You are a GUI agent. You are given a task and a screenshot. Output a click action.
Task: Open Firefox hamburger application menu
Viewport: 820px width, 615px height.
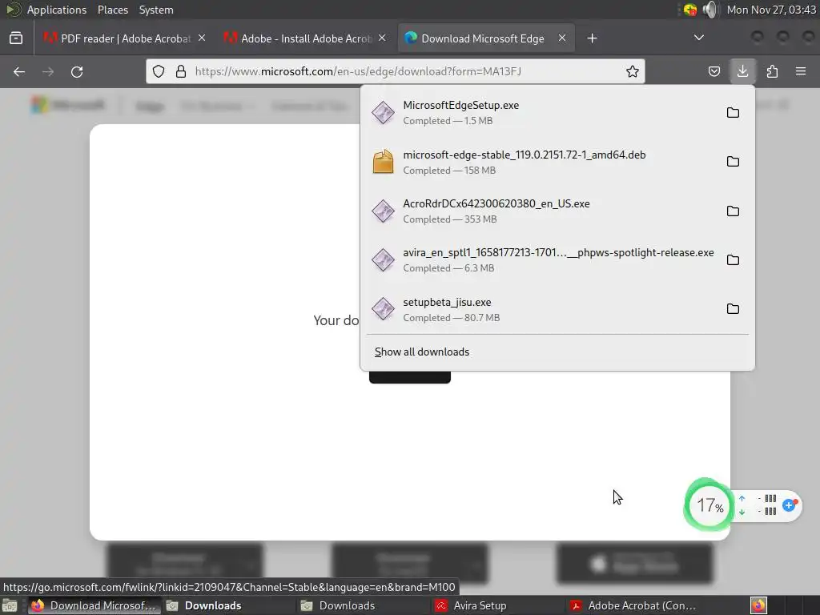[801, 71]
